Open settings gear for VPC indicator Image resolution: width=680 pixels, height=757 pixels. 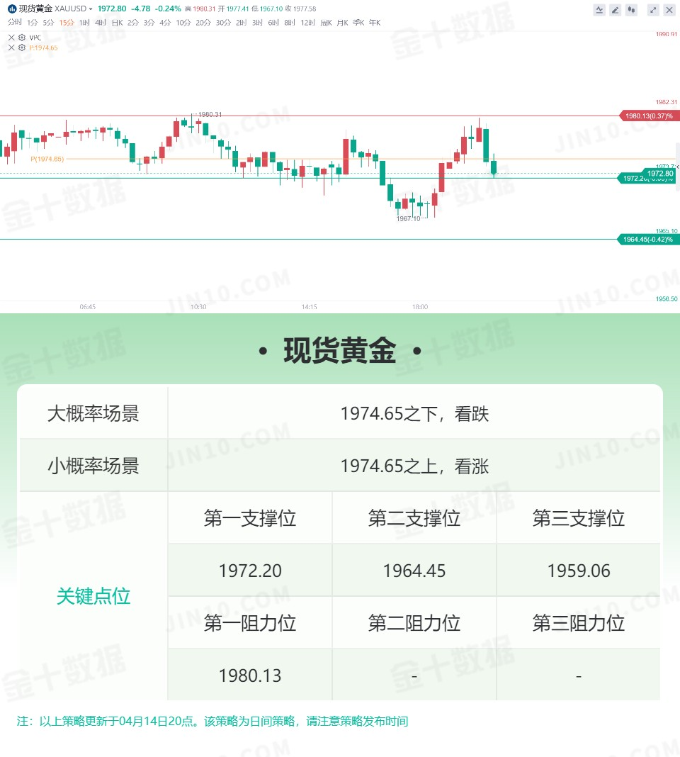point(22,38)
